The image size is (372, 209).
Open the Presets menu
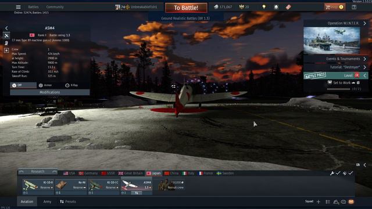pos(68,201)
